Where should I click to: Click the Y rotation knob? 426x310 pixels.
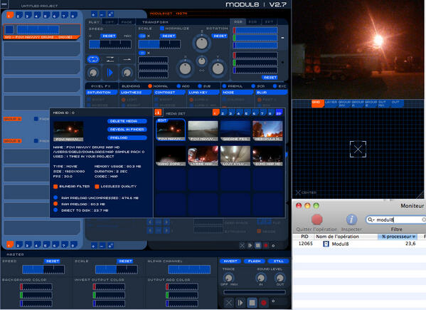(218, 68)
